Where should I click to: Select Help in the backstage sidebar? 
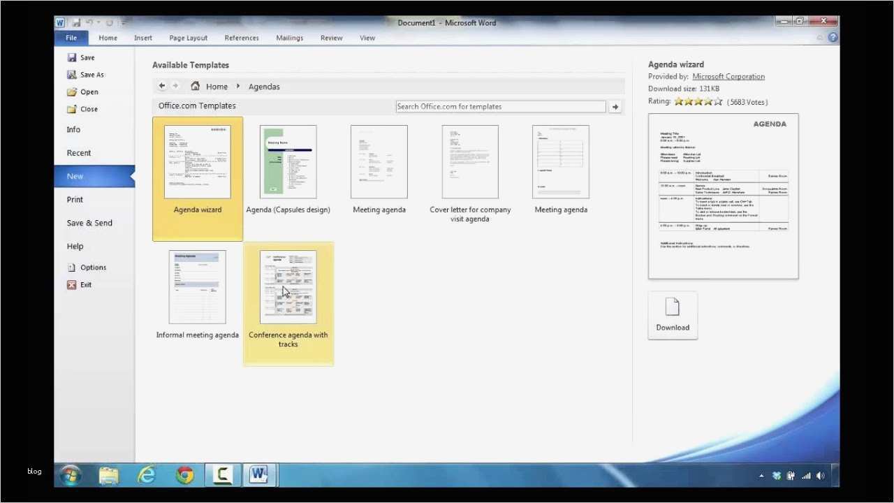(75, 246)
